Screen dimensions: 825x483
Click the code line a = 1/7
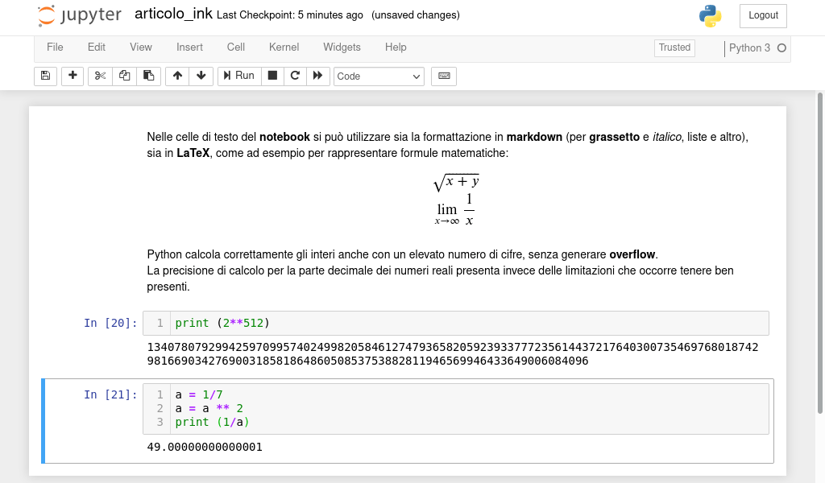click(199, 394)
